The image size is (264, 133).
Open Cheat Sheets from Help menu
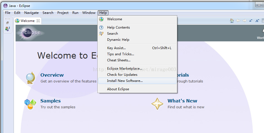(137, 60)
